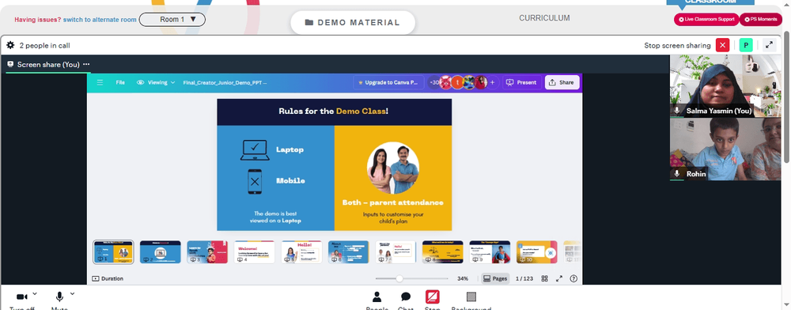
Task: Click the green P participant avatar
Action: click(746, 45)
